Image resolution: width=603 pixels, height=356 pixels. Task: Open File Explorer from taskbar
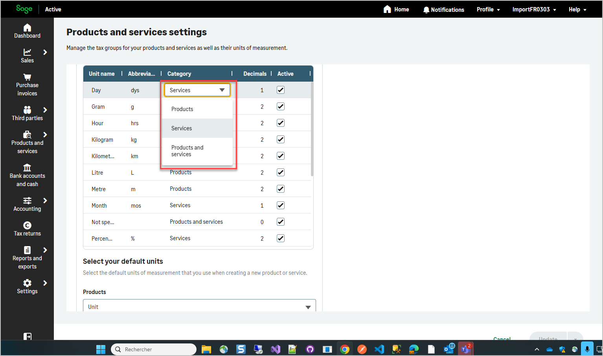pyautogui.click(x=206, y=349)
